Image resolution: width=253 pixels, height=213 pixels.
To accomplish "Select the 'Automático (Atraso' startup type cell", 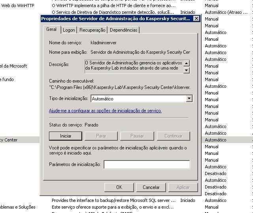I will pyautogui.click(x=226, y=12).
